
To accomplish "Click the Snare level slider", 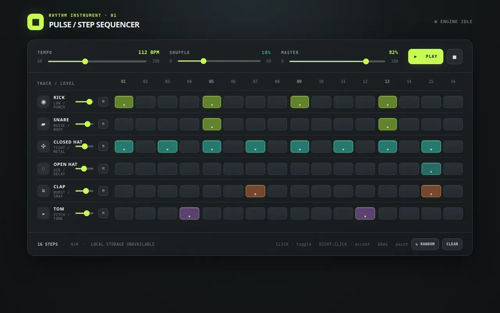I will click(x=84, y=124).
